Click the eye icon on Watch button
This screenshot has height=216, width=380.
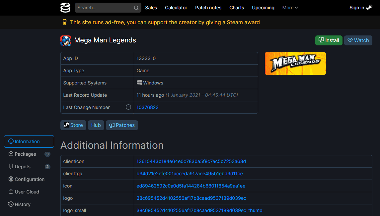pyautogui.click(x=350, y=40)
